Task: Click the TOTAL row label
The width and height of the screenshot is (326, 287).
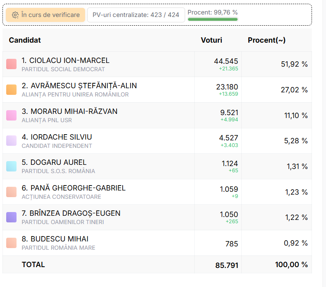Action: pos(33,265)
